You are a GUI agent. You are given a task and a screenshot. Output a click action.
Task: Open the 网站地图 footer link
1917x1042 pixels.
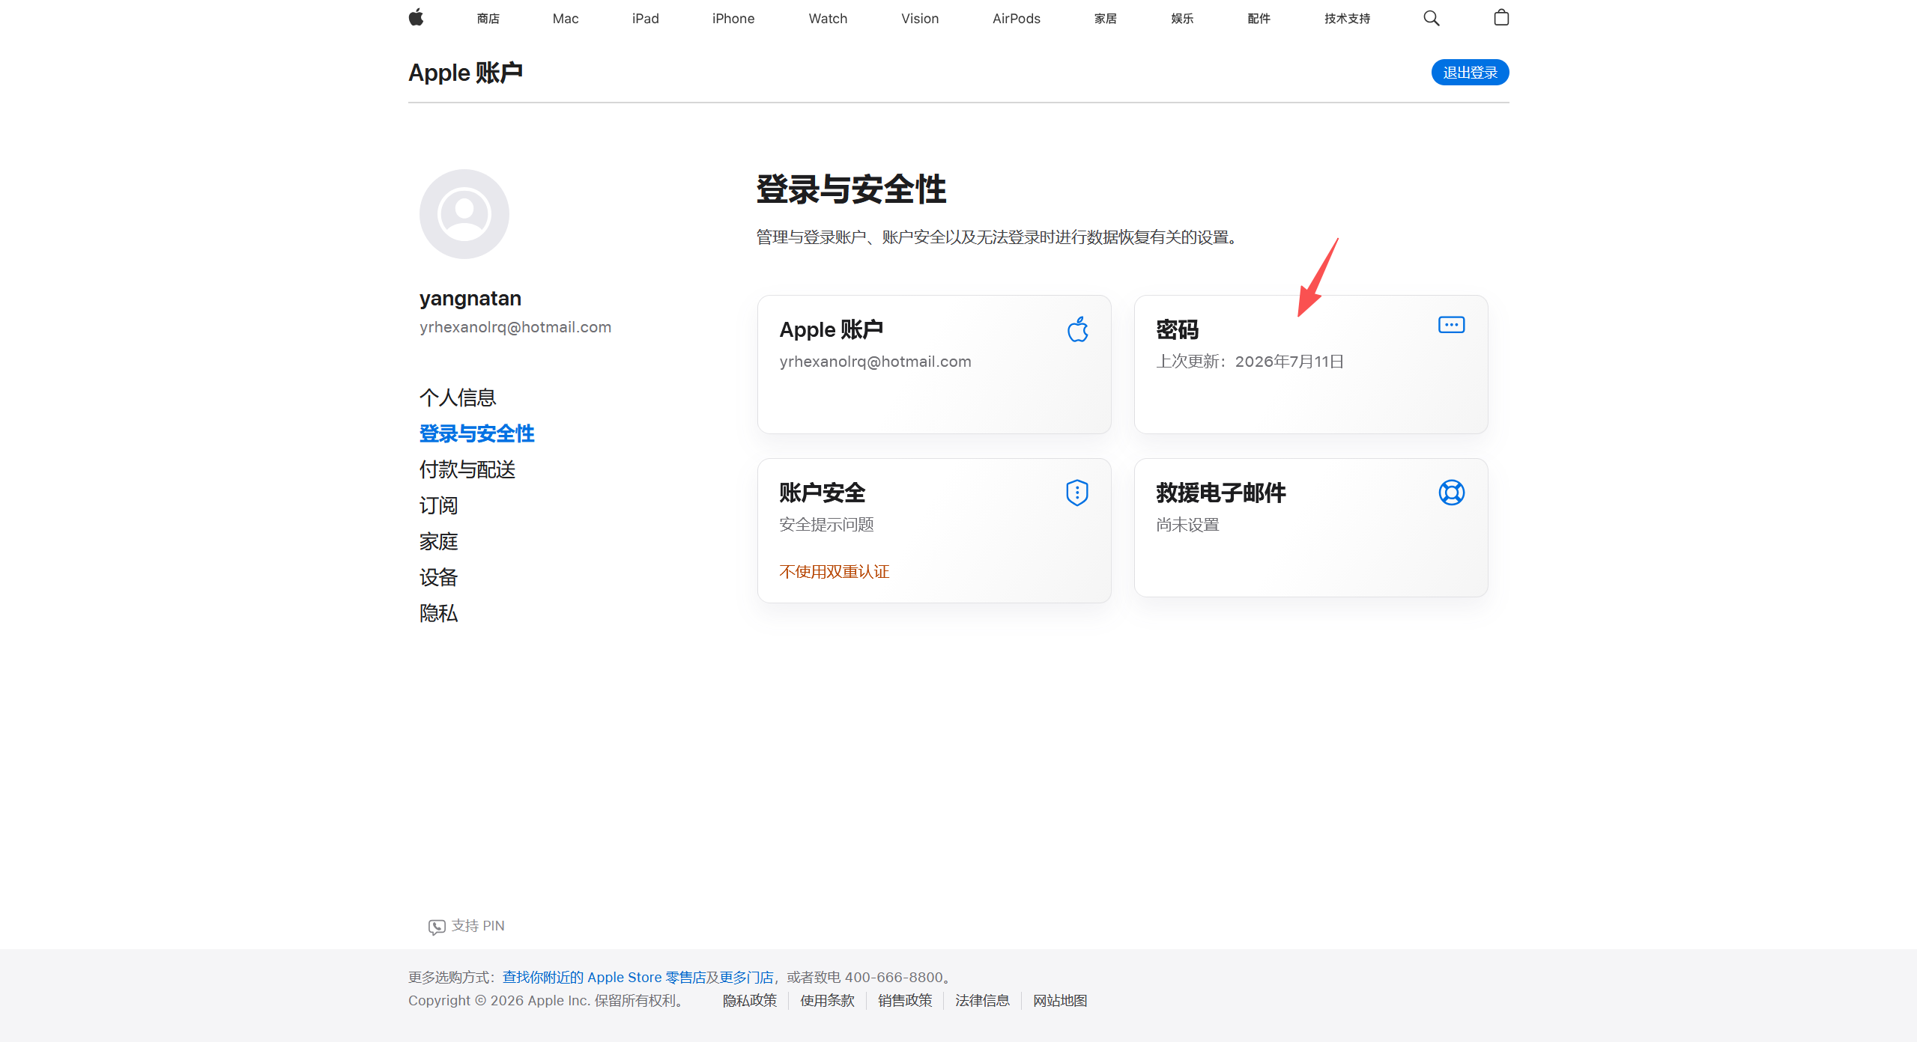[1060, 1001]
